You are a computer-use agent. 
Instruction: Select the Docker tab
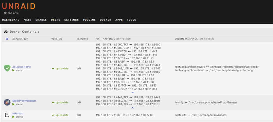coord(105,20)
